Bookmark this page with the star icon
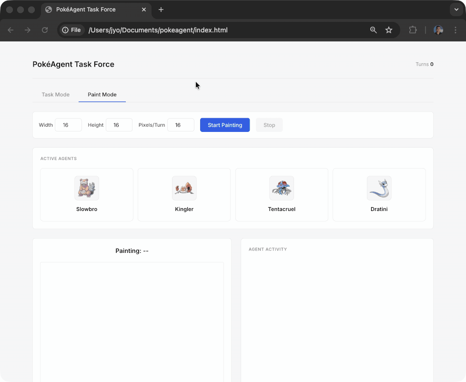This screenshot has width=466, height=382. coord(389,30)
